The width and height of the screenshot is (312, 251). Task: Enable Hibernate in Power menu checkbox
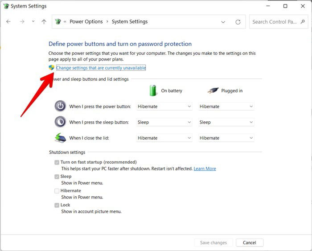coord(57,191)
